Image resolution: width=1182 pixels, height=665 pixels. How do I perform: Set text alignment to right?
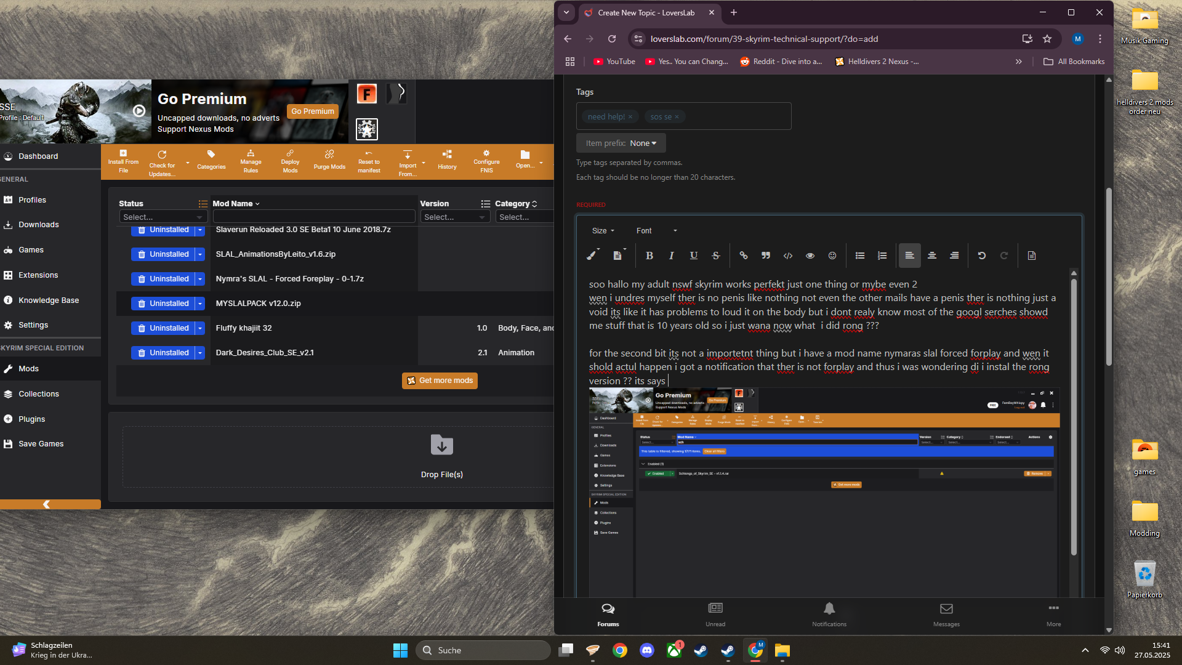[x=954, y=256]
